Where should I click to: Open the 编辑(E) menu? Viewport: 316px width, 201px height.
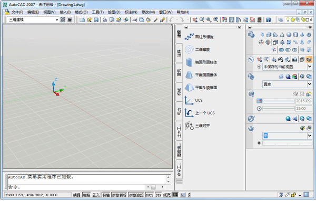[33, 12]
